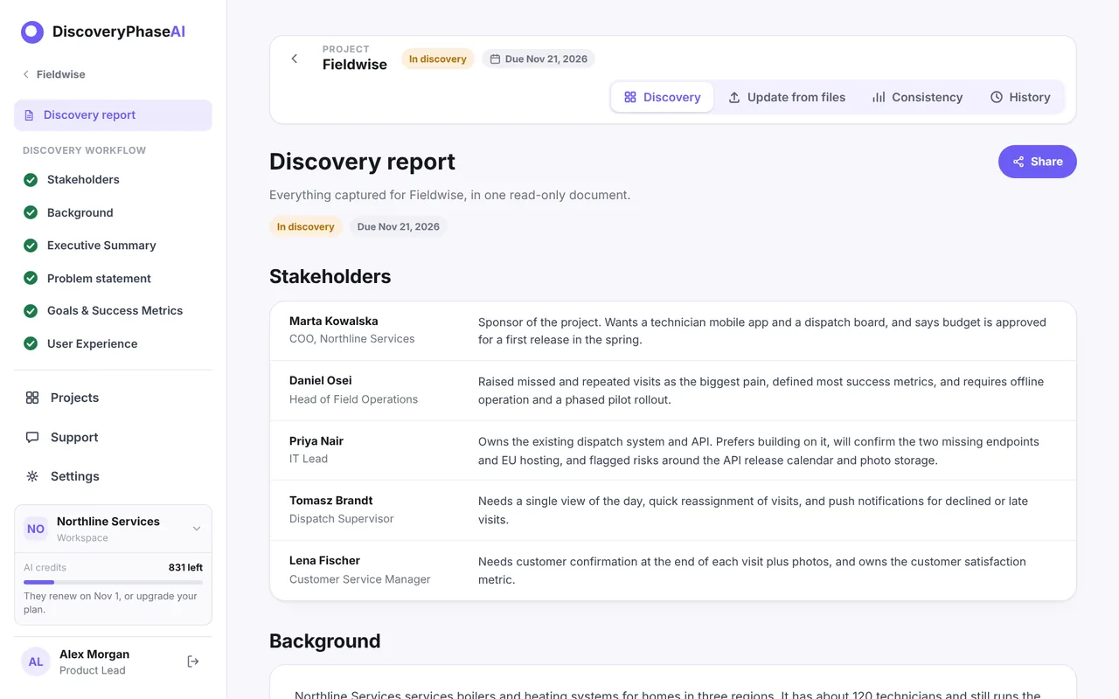Screen dimensions: 1119x699
Task: Click the 'DISCOVERY WORKFLOW' sidebar label
Action: 85,150
